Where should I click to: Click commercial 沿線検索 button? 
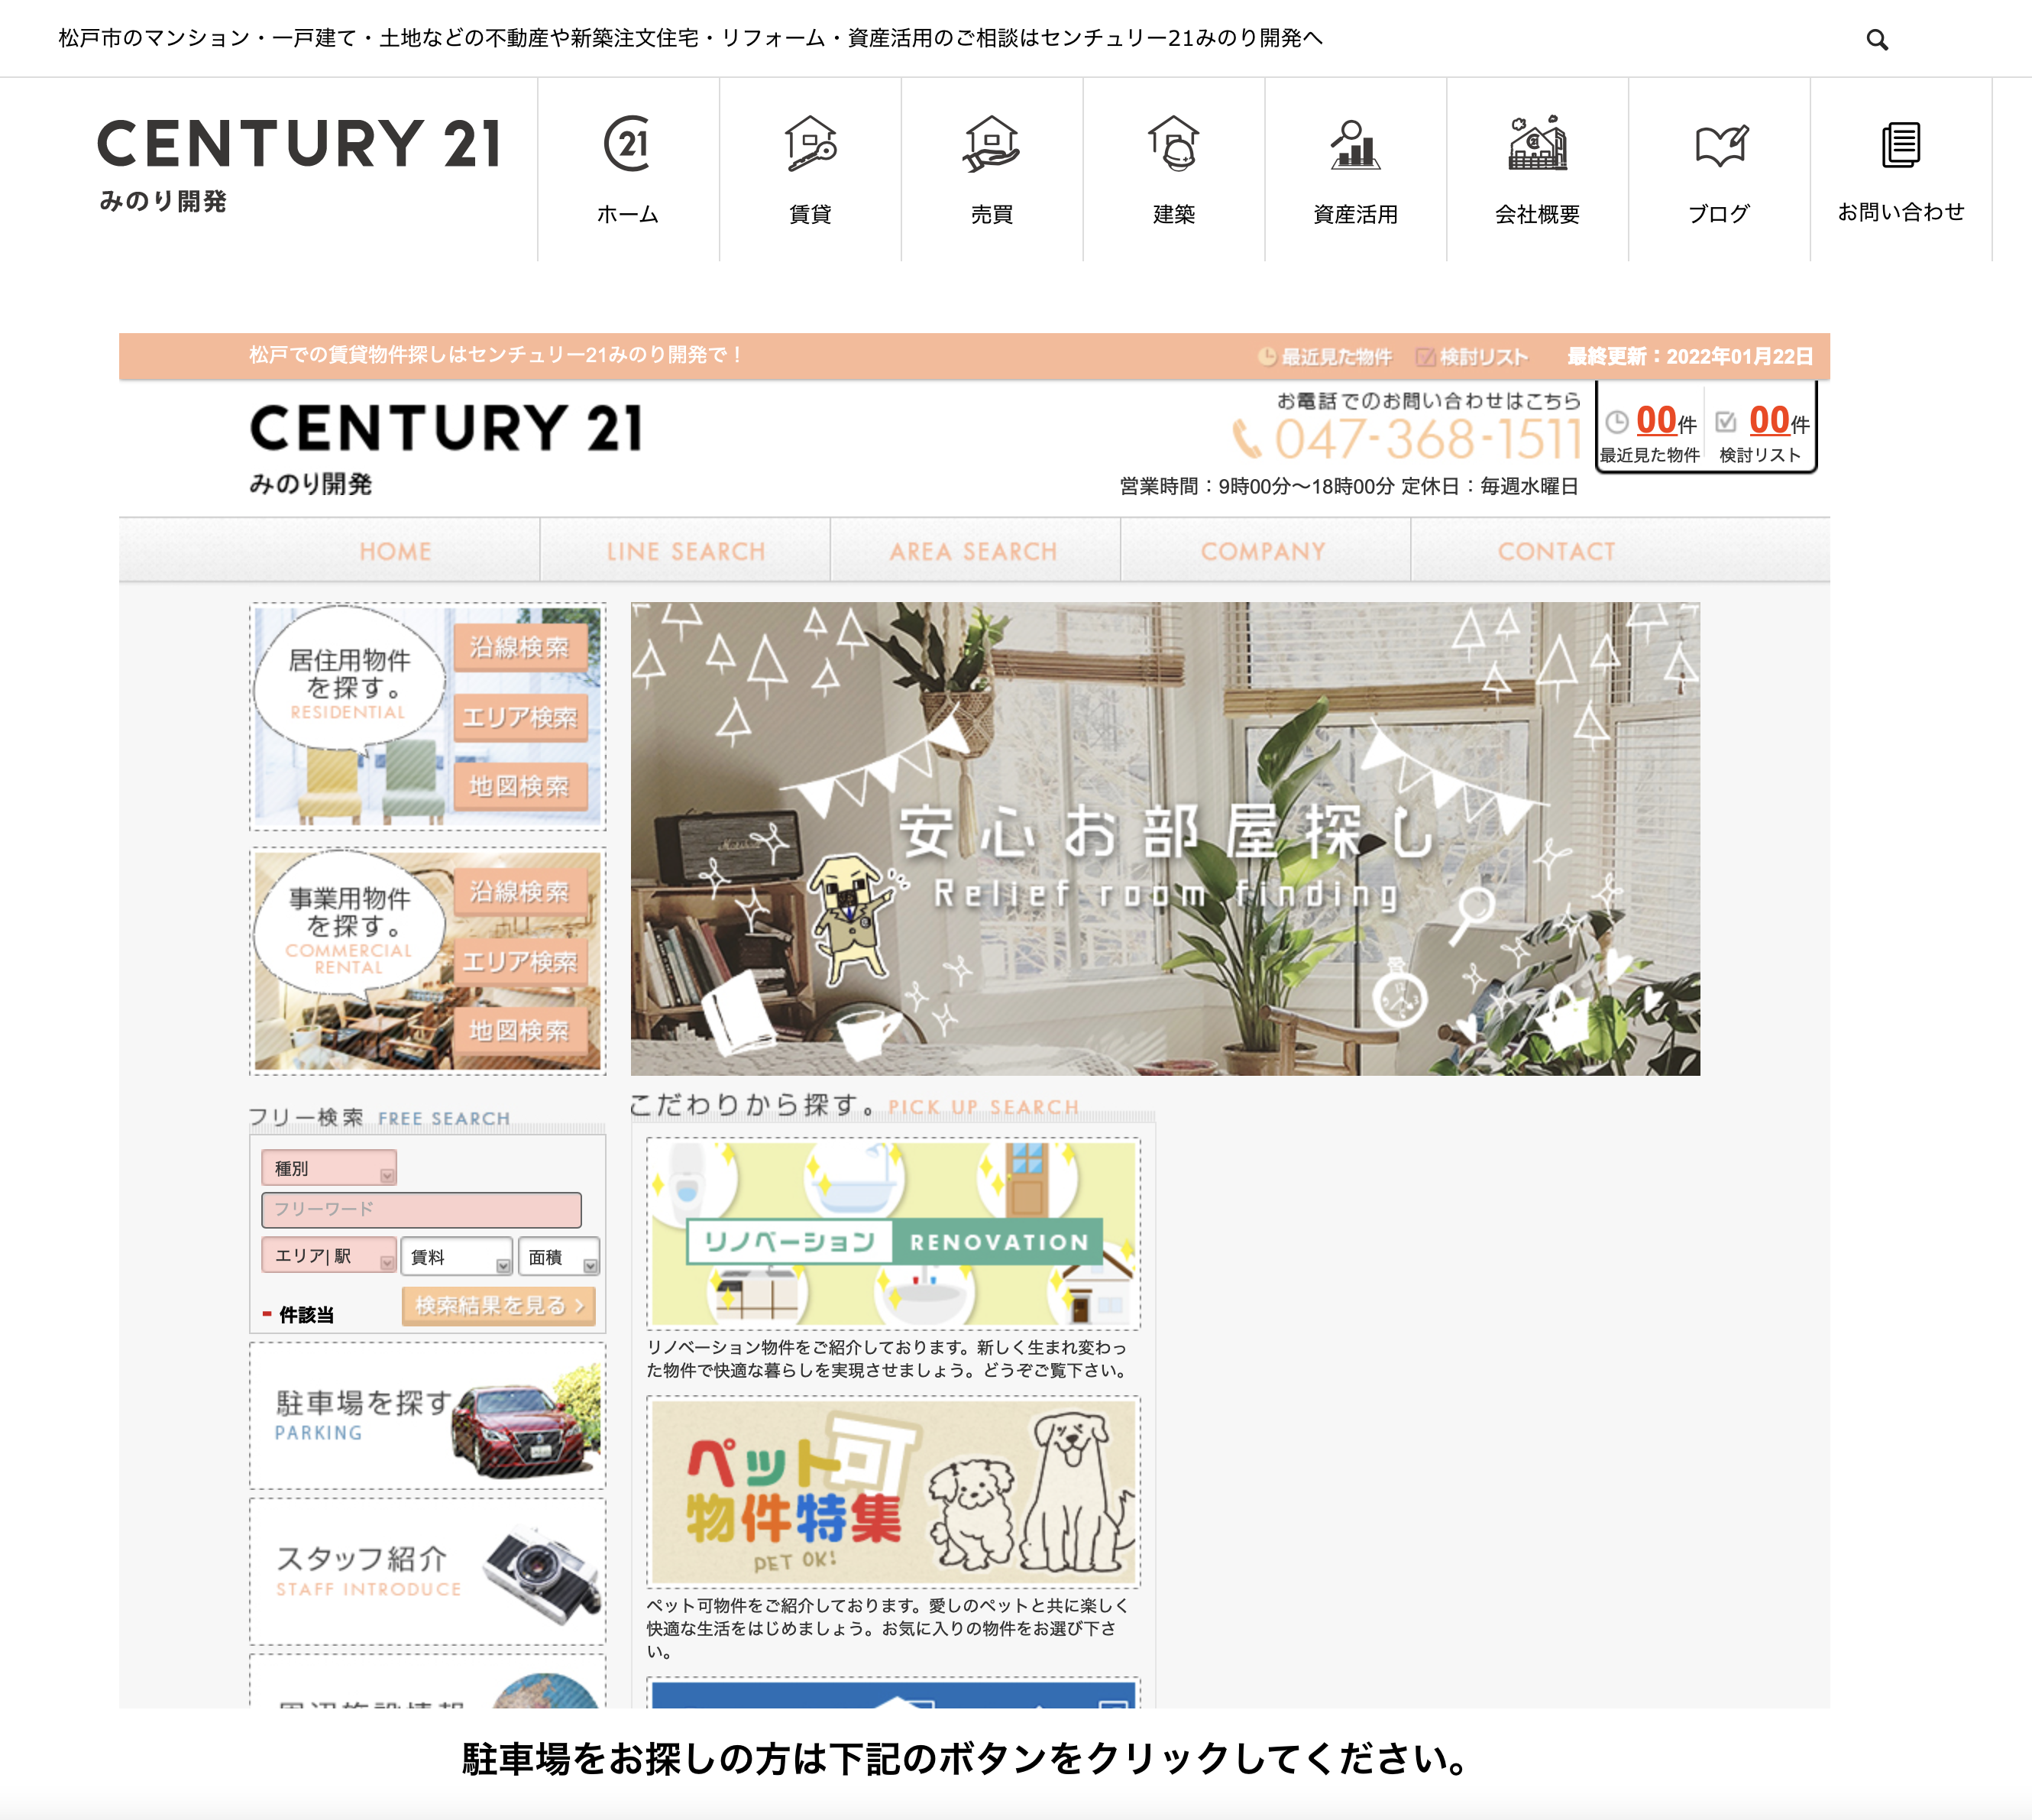click(520, 892)
